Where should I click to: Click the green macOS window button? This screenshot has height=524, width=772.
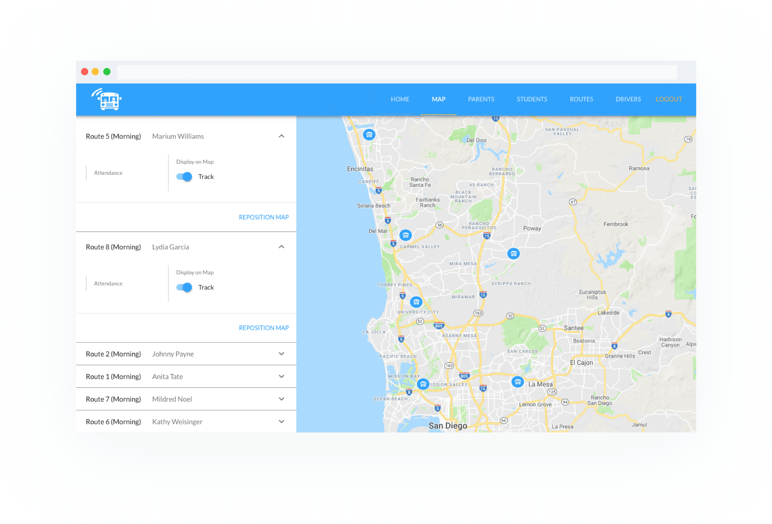[x=107, y=72]
